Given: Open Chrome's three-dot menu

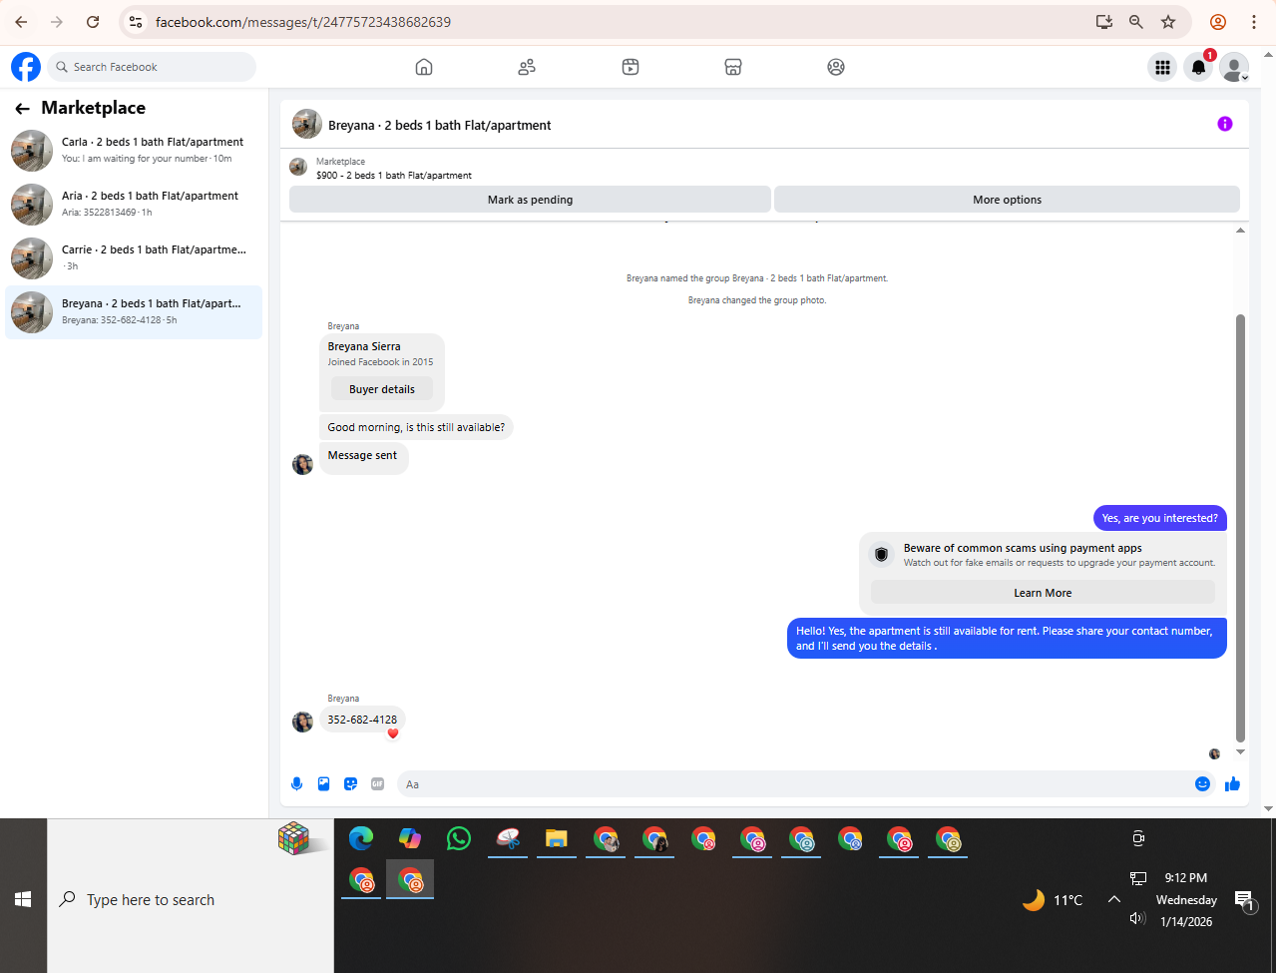Looking at the screenshot, I should (1254, 22).
